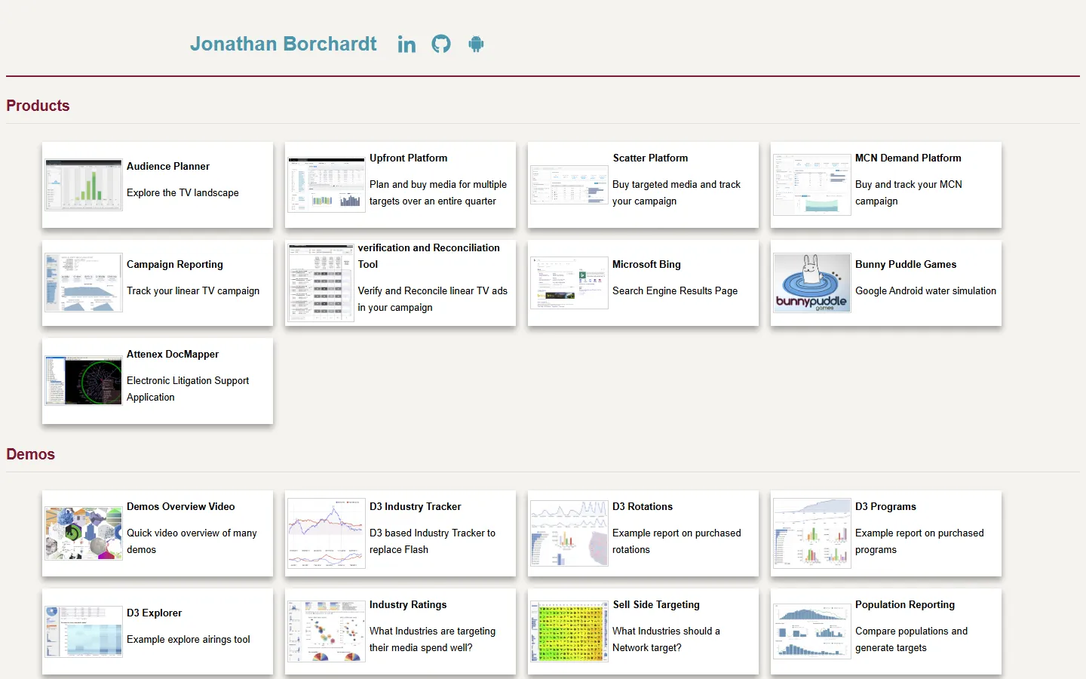Viewport: 1086px width, 679px height.
Task: Open the Microsoft Bing thumbnail
Action: coord(569,283)
